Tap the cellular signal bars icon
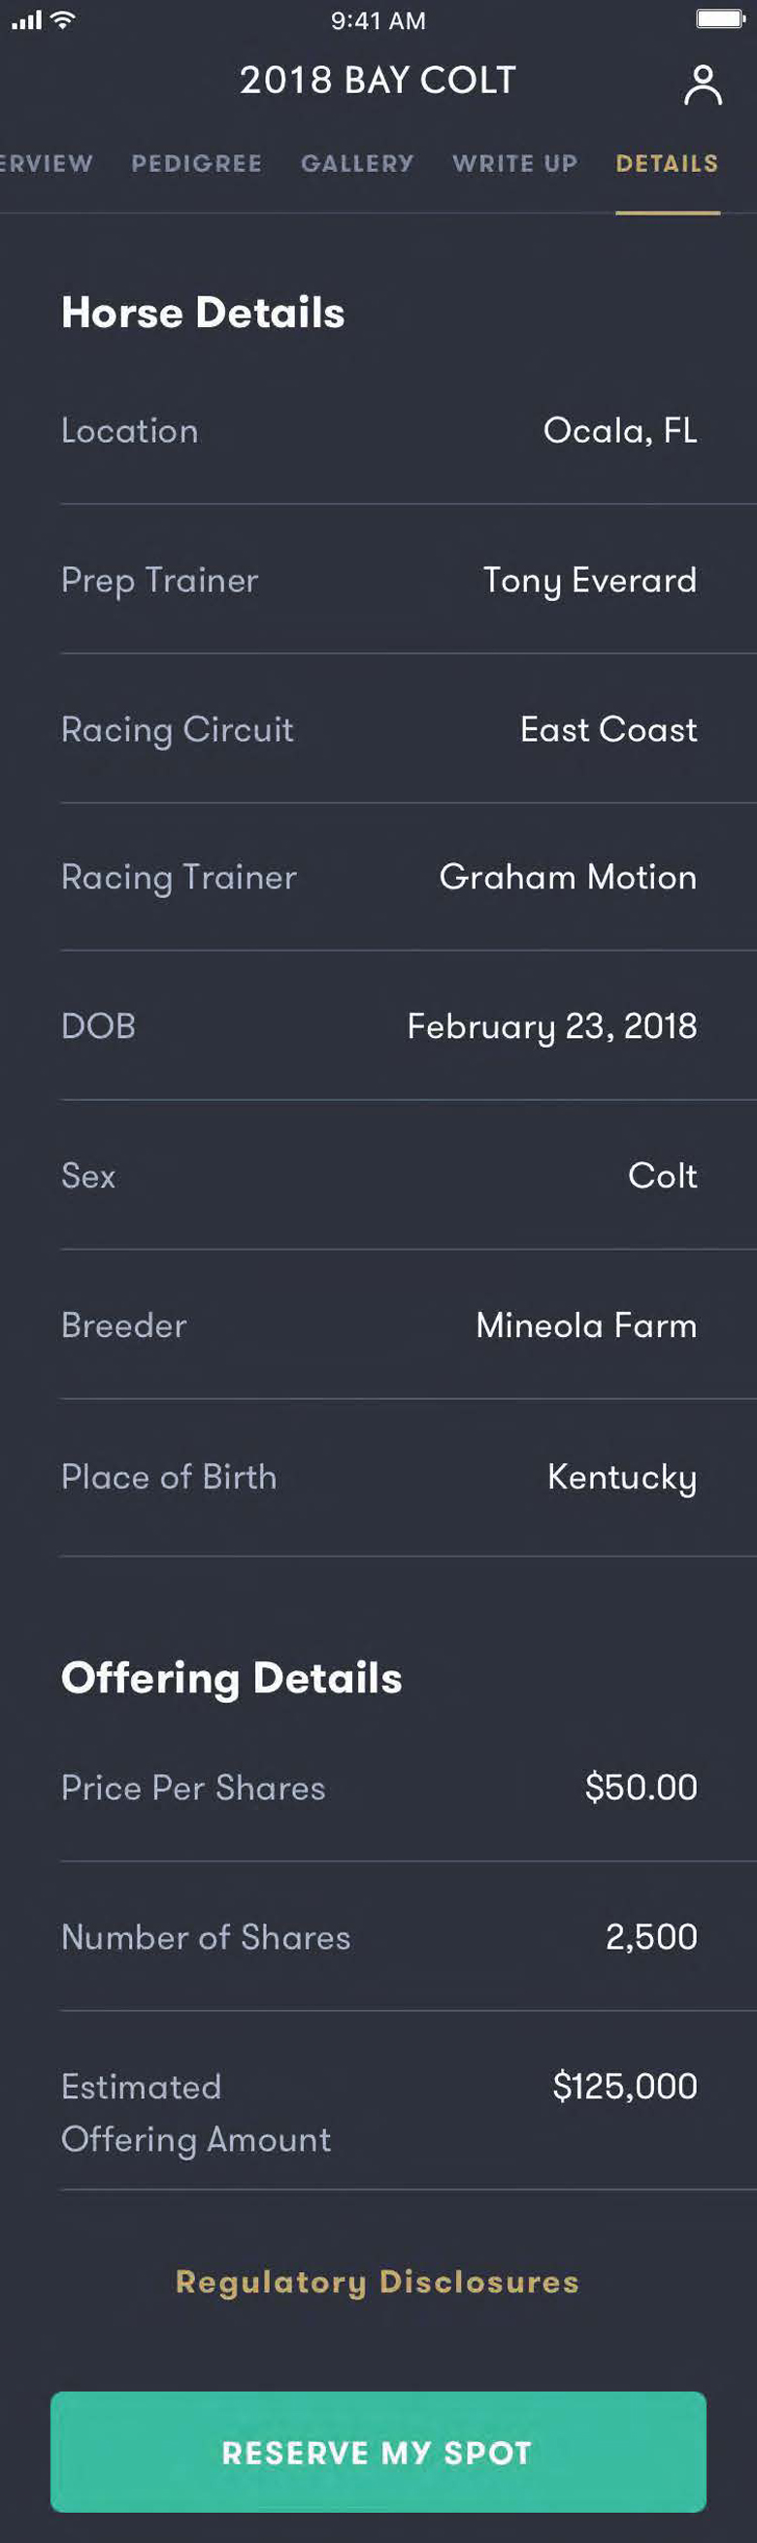Image resolution: width=757 pixels, height=2543 pixels. pos(26,19)
